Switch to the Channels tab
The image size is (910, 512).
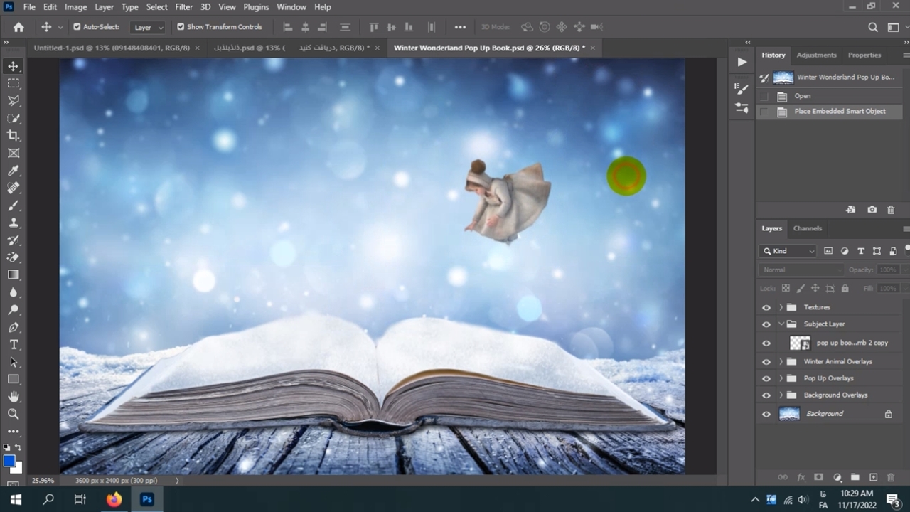807,228
